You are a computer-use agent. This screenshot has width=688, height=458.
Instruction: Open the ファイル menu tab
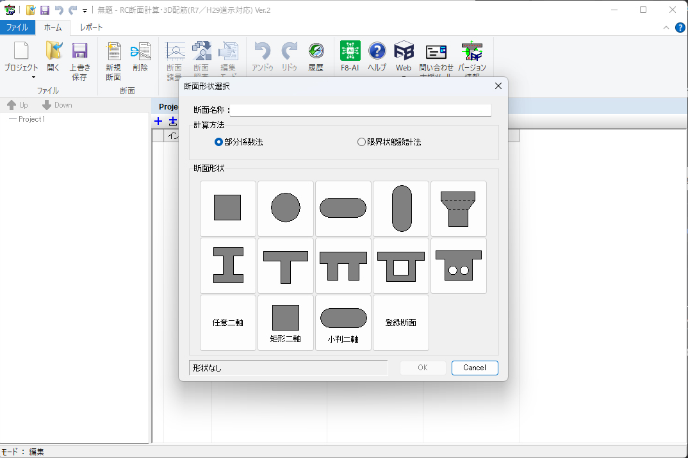(x=17, y=28)
